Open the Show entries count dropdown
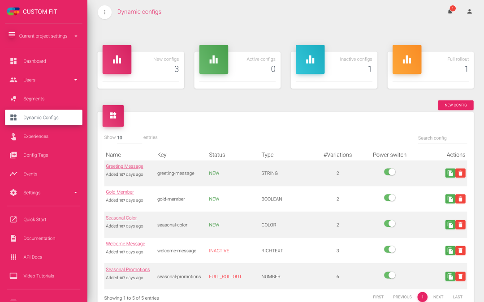Image resolution: width=484 pixels, height=302 pixels. 129,138
